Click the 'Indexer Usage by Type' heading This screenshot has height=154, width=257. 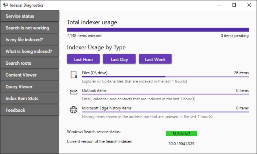pyautogui.click(x=96, y=47)
